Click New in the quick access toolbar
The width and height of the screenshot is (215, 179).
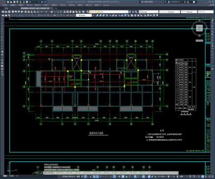[x=8, y=2]
